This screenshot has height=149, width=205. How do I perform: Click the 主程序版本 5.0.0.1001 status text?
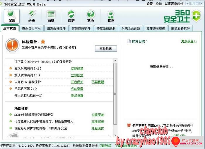click(x=17, y=145)
